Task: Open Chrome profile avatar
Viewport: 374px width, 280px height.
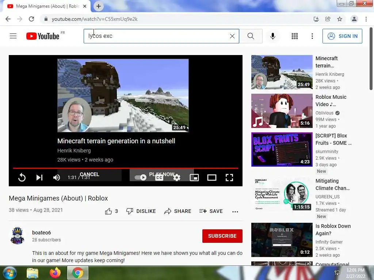Action: [354, 19]
